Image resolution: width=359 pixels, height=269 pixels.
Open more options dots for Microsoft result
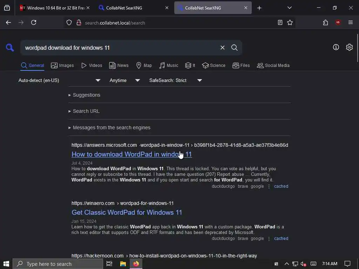(x=269, y=186)
